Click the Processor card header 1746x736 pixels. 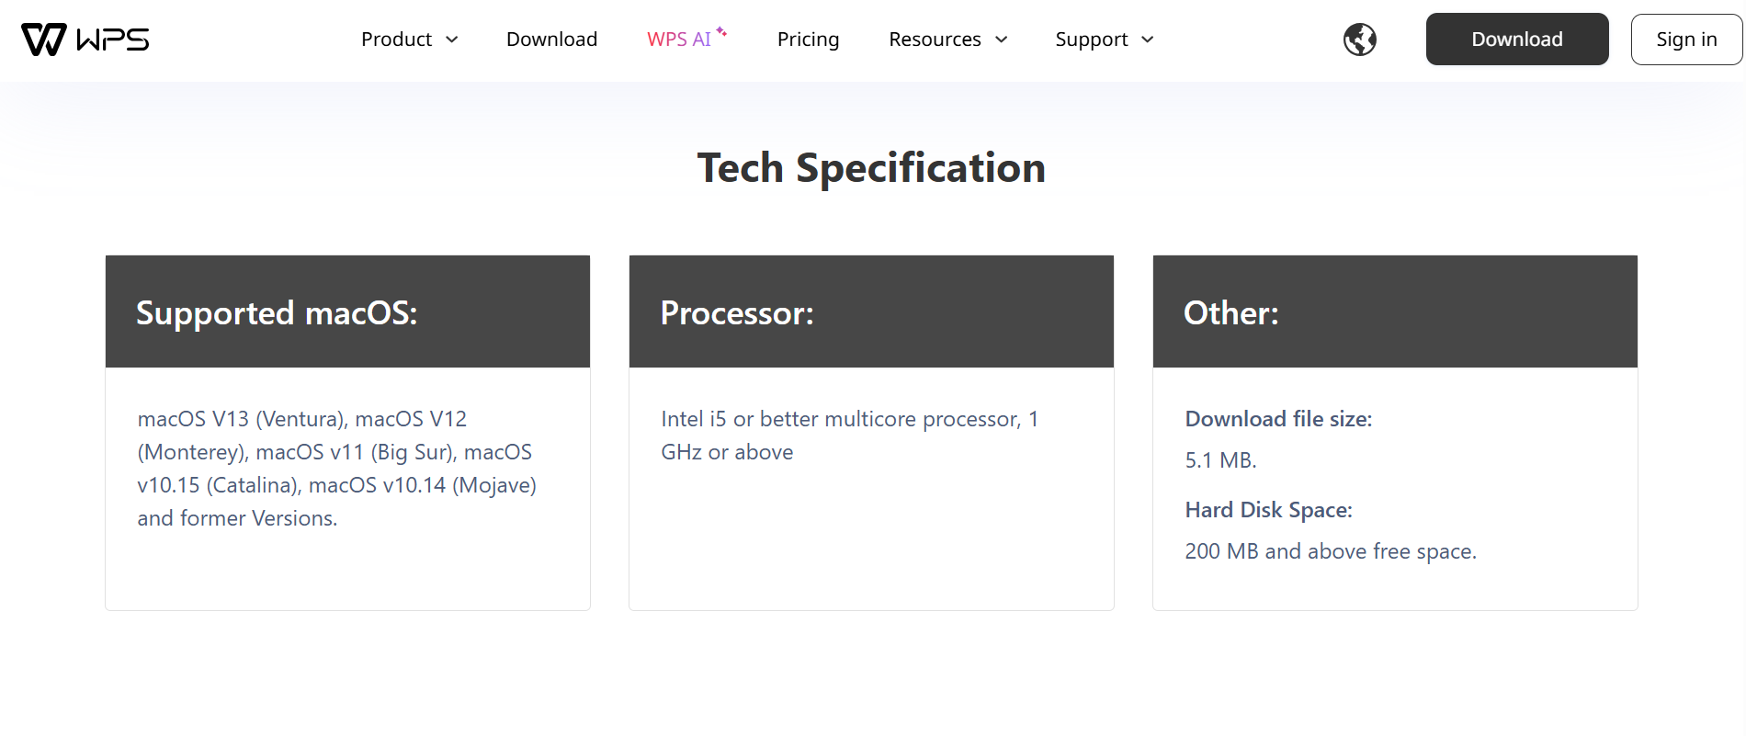coord(871,312)
